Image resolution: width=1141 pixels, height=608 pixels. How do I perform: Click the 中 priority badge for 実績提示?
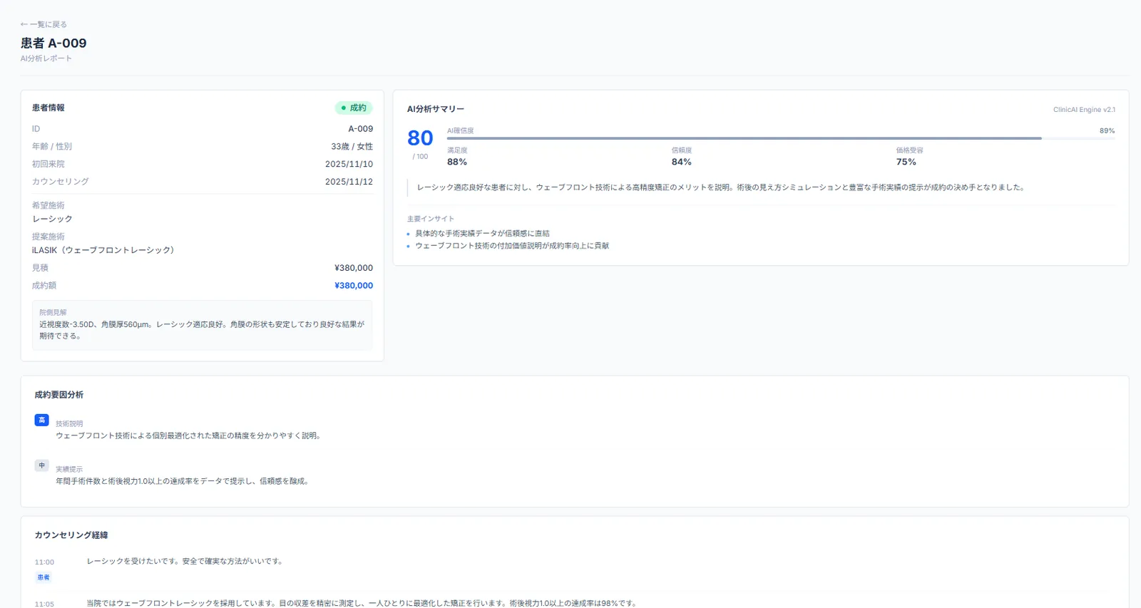tap(42, 465)
